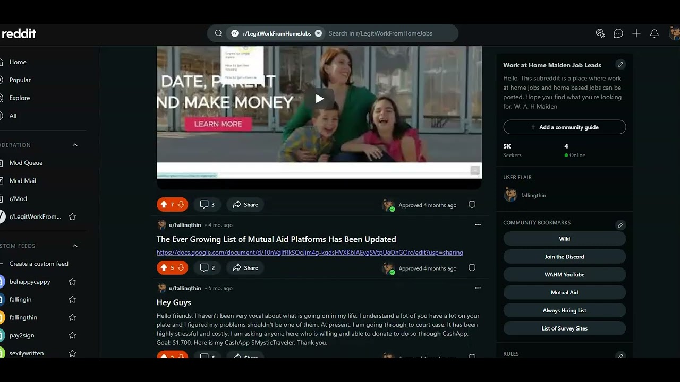This screenshot has width=680, height=382.
Task: Toggle favorite star for fallingthin feed
Action: click(x=72, y=318)
